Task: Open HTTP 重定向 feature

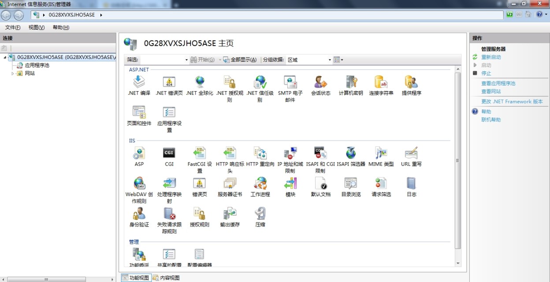Action: coord(260,156)
